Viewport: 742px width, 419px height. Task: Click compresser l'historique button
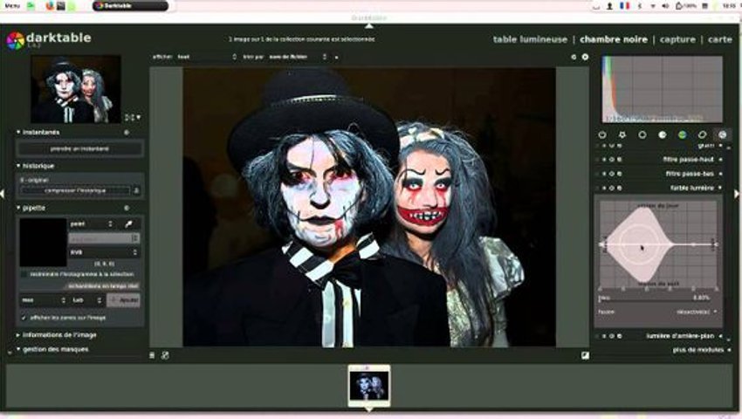75,190
